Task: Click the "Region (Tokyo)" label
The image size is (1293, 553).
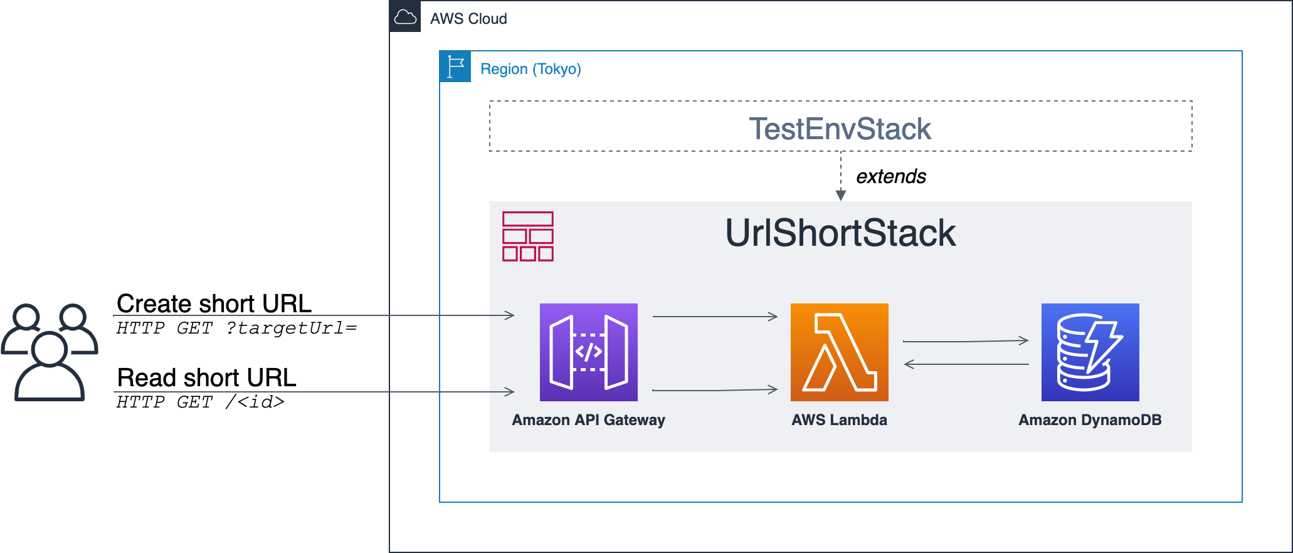Action: (x=530, y=69)
